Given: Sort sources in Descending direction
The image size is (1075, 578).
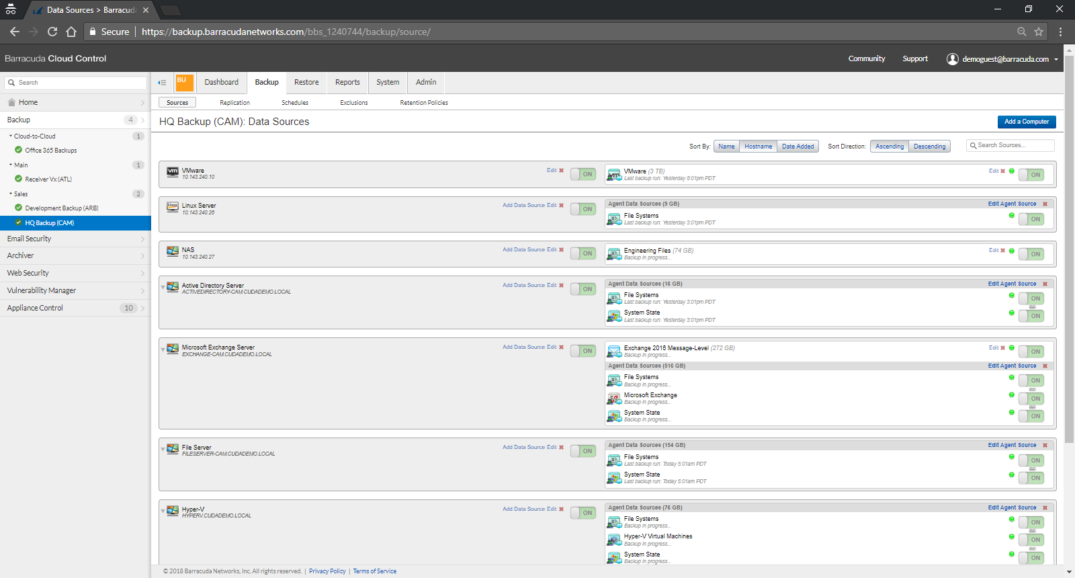Looking at the screenshot, I should point(929,147).
